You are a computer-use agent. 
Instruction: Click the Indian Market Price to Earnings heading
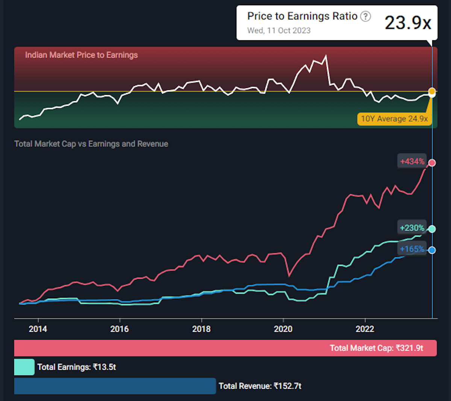click(82, 55)
